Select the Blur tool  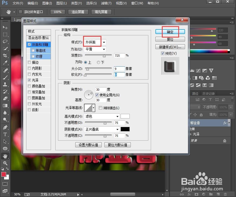5,113
